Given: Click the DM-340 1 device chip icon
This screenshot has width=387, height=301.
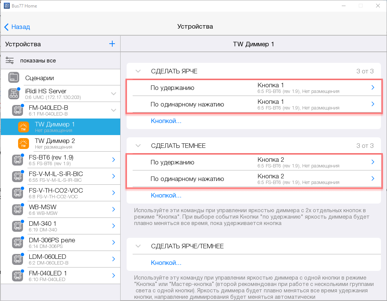Looking at the screenshot, I should pyautogui.click(x=17, y=226).
